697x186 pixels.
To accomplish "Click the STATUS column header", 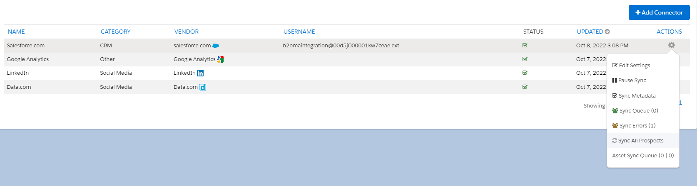I will pyautogui.click(x=533, y=32).
